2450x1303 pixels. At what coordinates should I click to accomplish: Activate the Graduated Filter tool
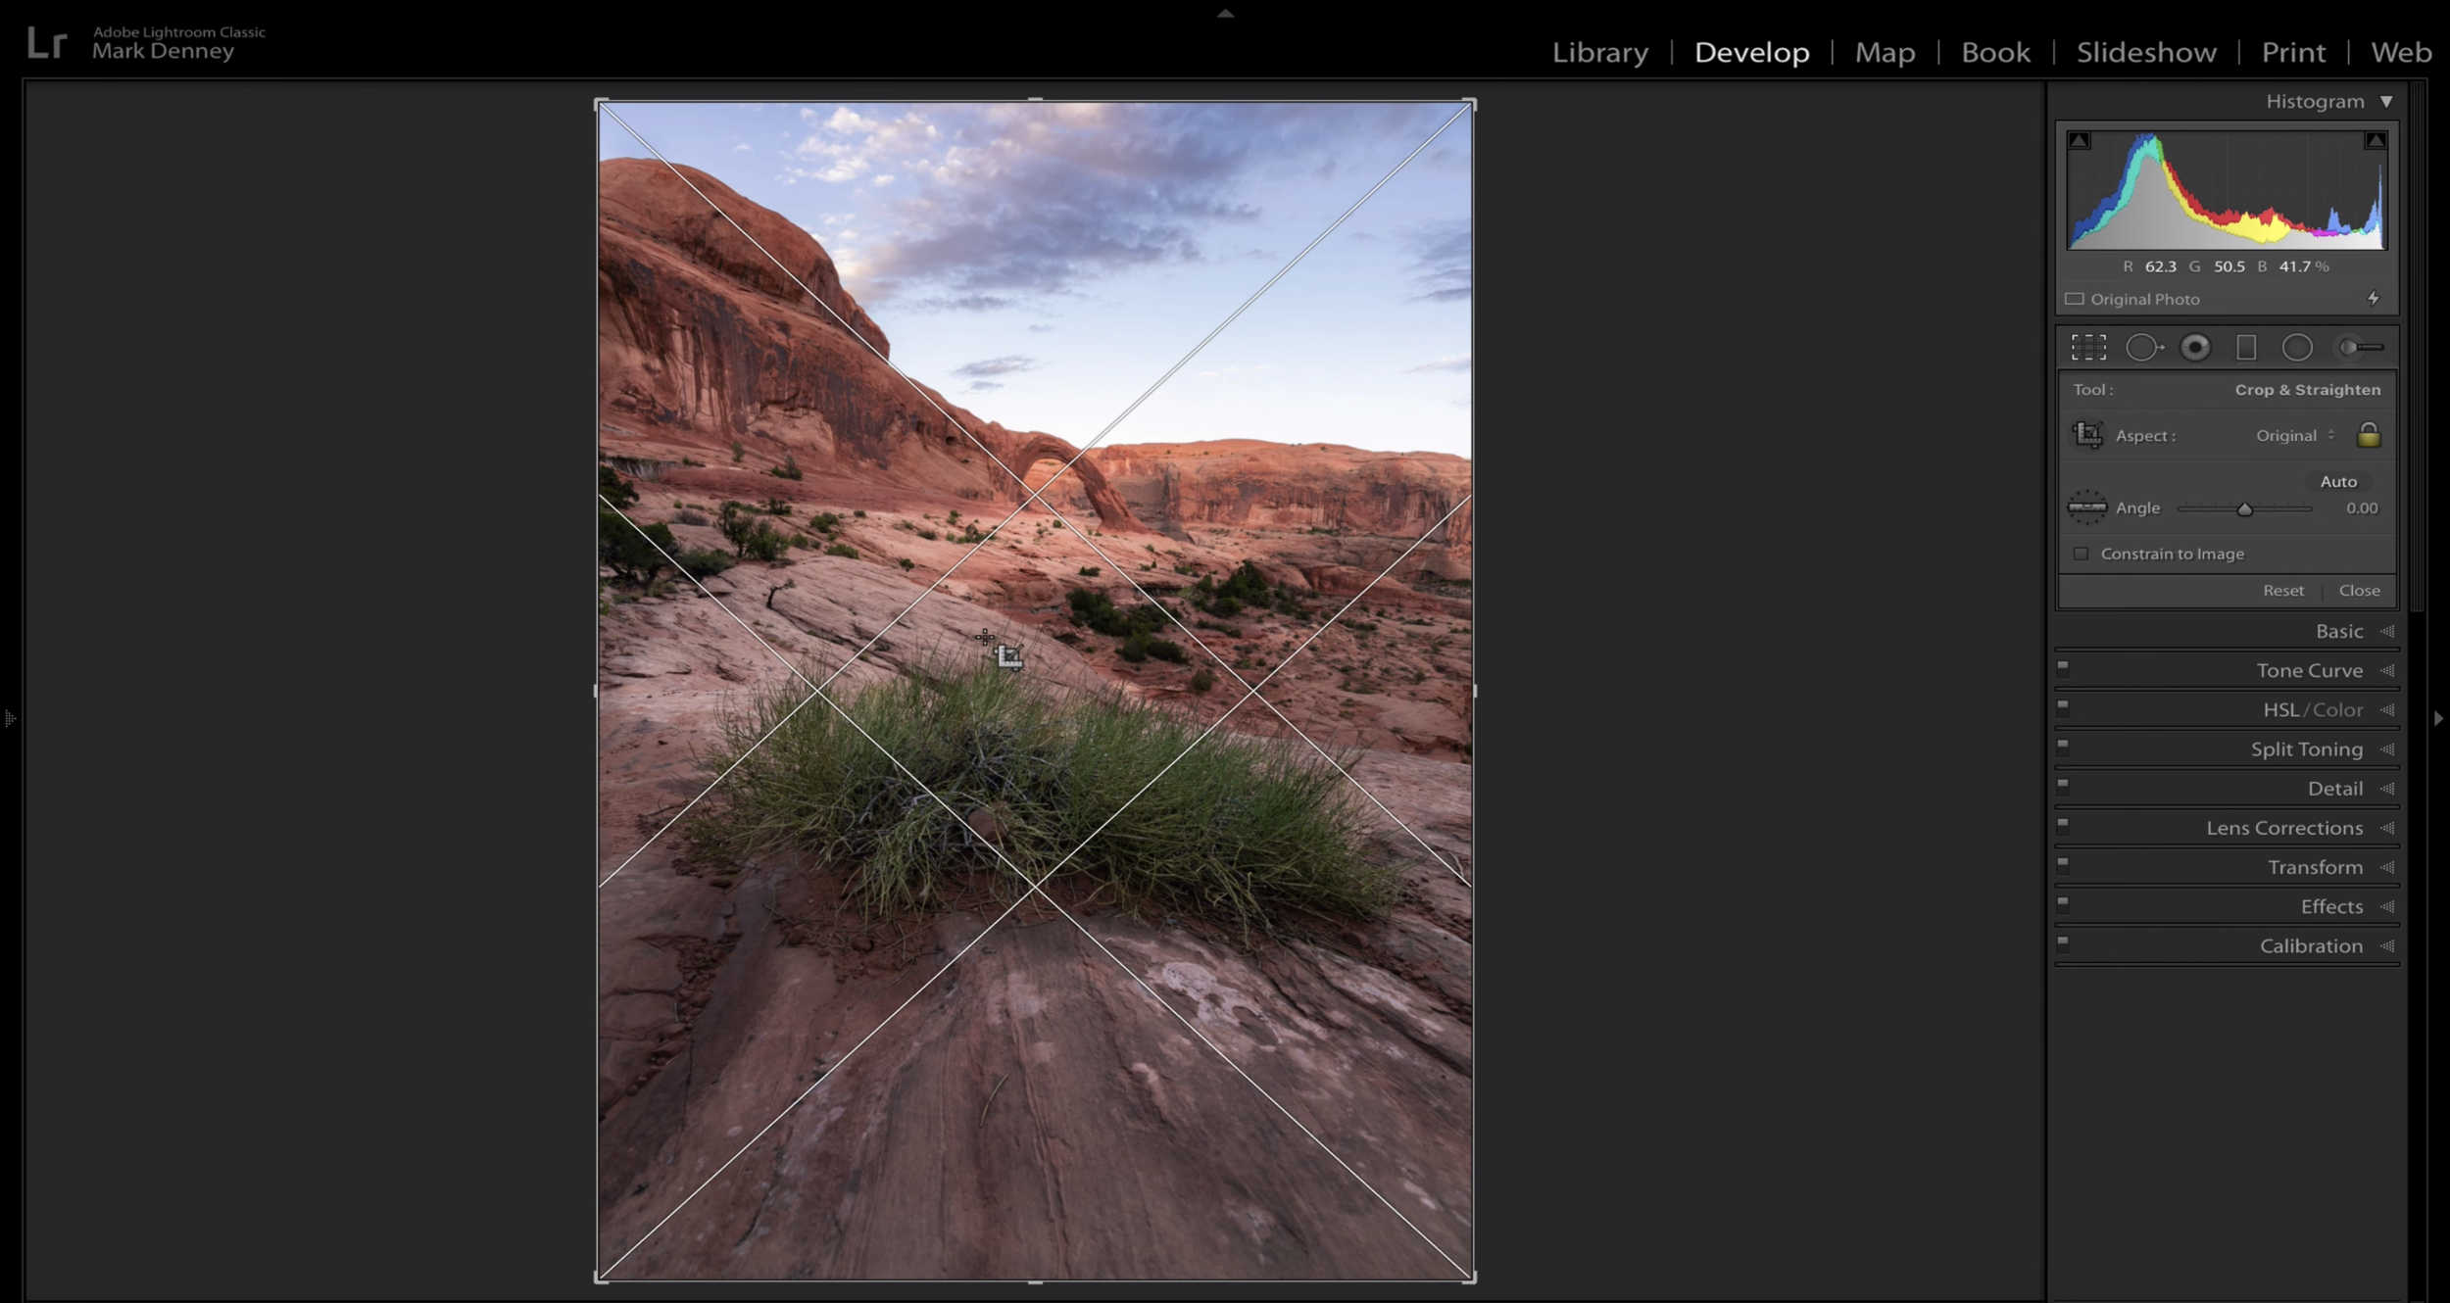pyautogui.click(x=2247, y=347)
